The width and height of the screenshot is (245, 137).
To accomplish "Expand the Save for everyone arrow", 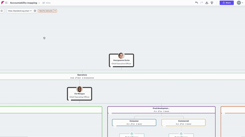I will (x=55, y=11).
